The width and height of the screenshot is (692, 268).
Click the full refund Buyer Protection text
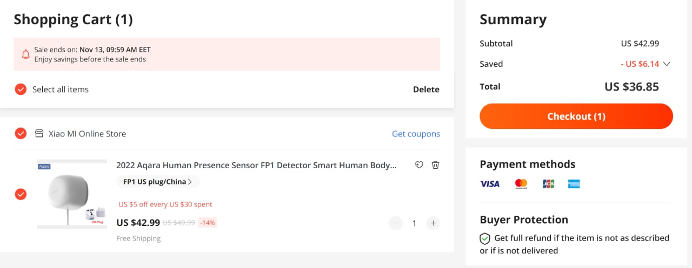coord(575,244)
